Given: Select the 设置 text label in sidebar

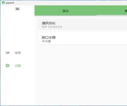Looking at the screenshot, I should 18,66.
